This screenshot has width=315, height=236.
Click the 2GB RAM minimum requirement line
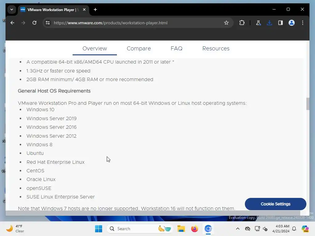point(90,80)
